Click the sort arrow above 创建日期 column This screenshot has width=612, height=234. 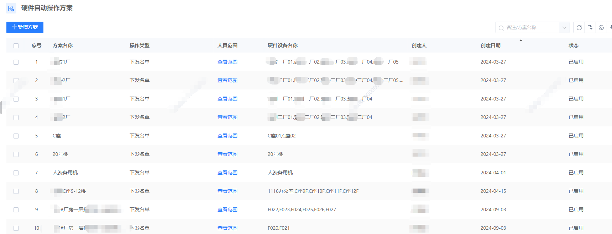pyautogui.click(x=521, y=40)
